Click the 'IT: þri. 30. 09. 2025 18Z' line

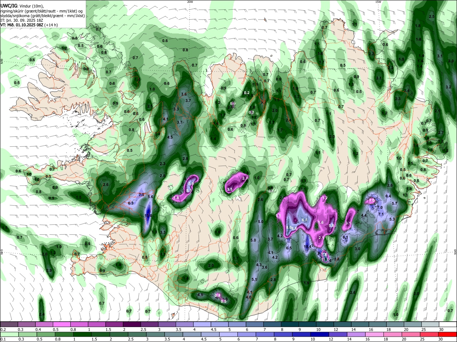pos(22,20)
